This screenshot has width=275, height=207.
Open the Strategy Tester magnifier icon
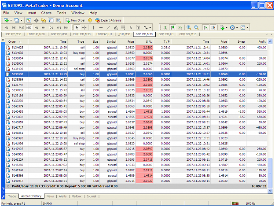[x=59, y=20]
